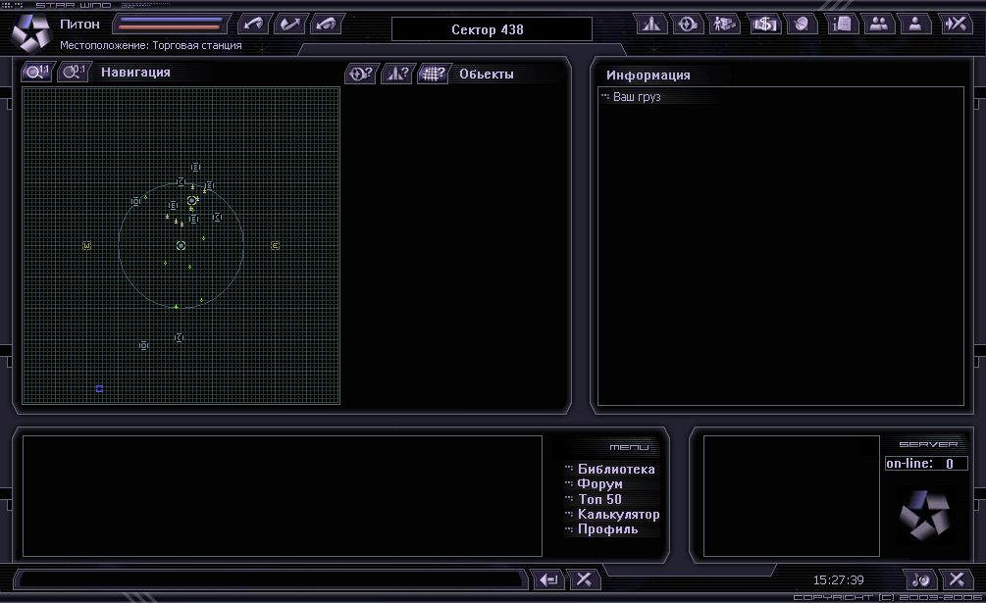
Task: Click the zoom 1:1 navigation map icon
Action: tap(38, 72)
